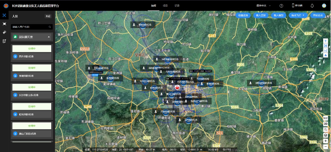
Task: Open the help question mark icon
Action: point(281,6)
